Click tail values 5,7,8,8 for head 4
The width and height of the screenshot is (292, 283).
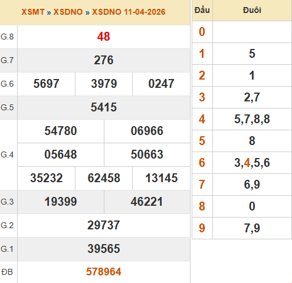[252, 119]
